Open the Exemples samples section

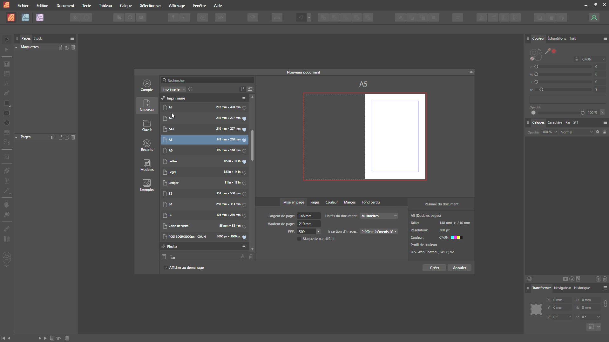pos(147,185)
